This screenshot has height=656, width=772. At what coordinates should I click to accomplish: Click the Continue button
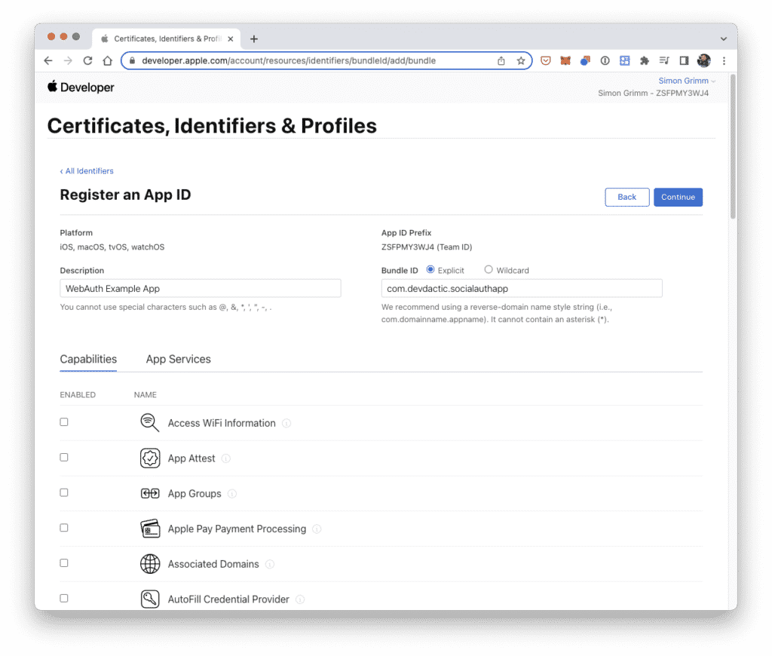pos(678,197)
